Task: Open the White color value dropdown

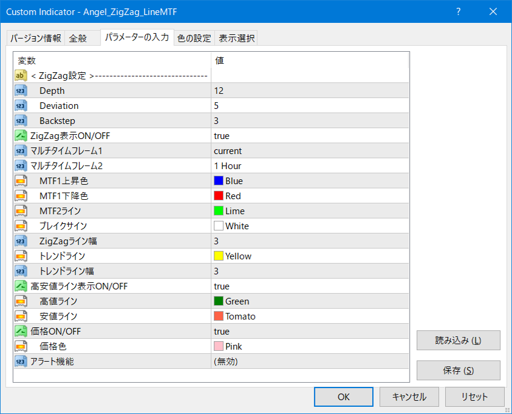Action: [x=310, y=226]
